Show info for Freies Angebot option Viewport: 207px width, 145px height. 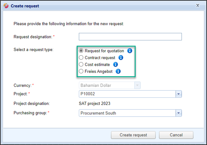point(118,71)
